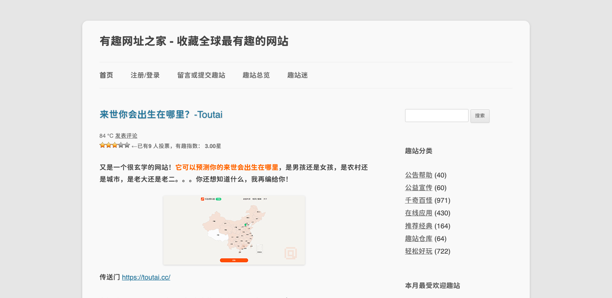
Task: Browse the 千奇百怪 category
Action: point(418,200)
